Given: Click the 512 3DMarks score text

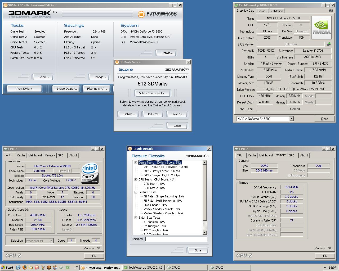Looking at the screenshot, I should pos(153,84).
